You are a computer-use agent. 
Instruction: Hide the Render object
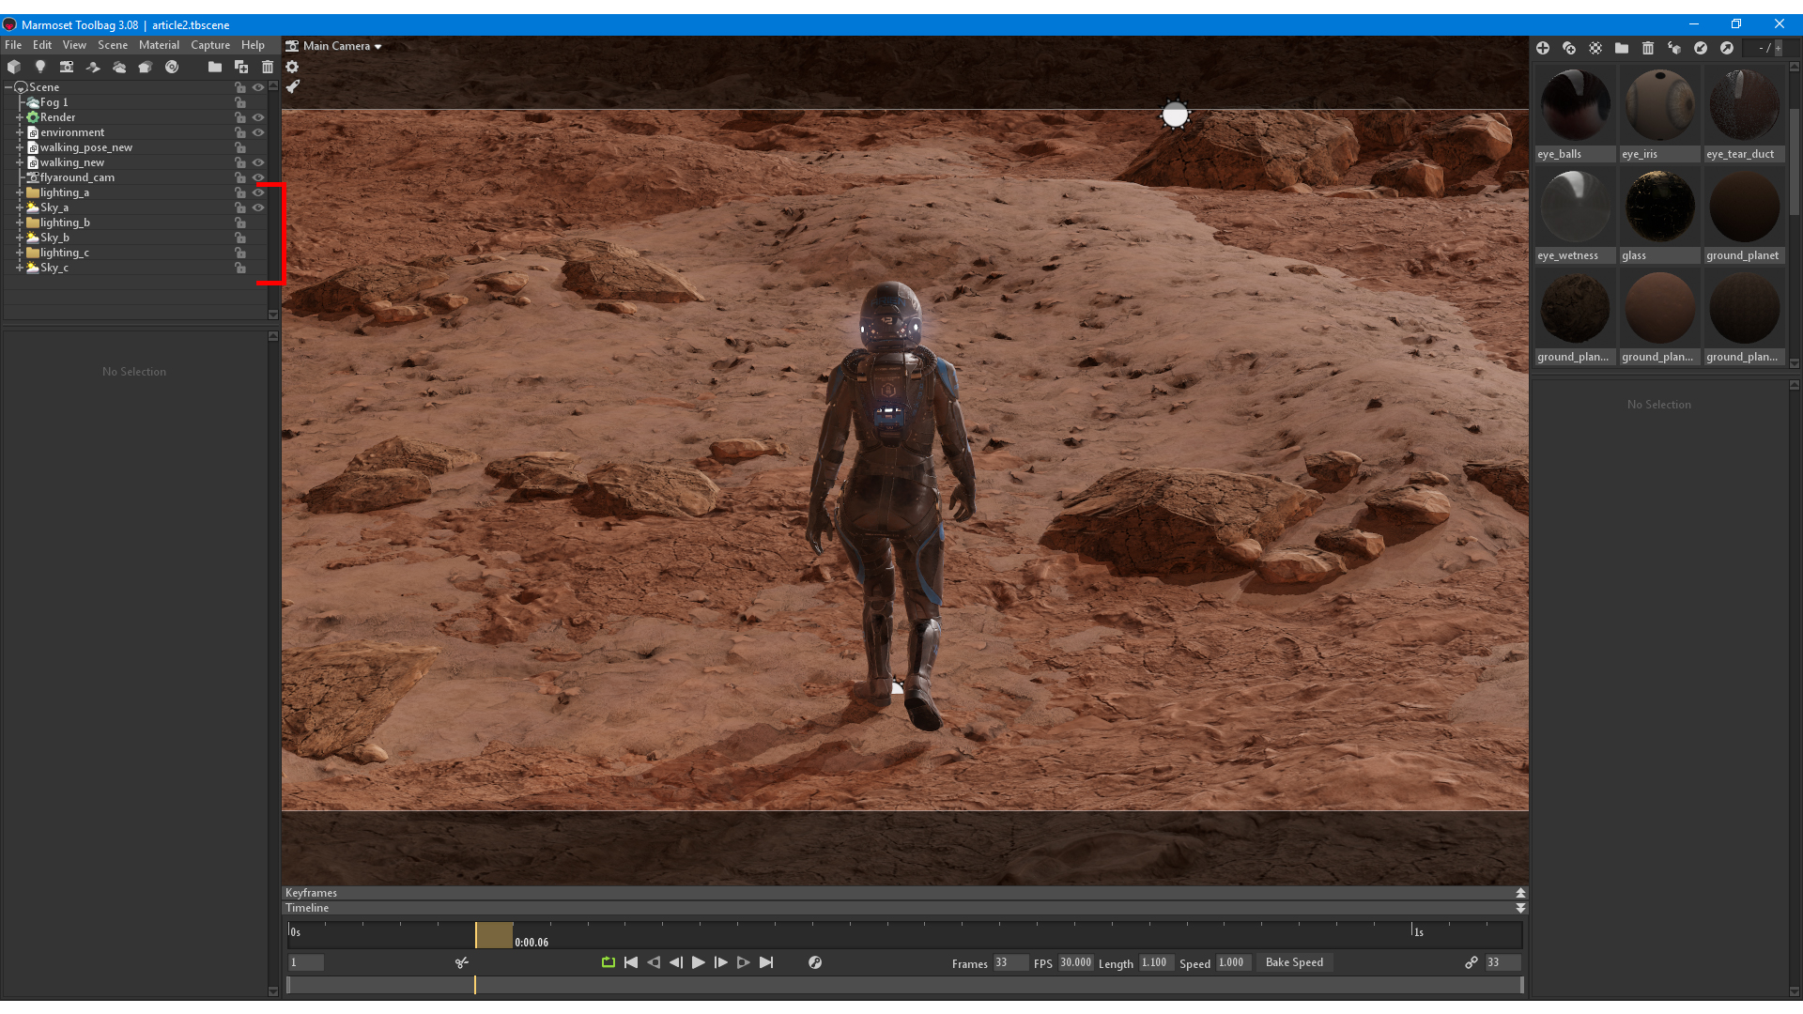[x=258, y=117]
